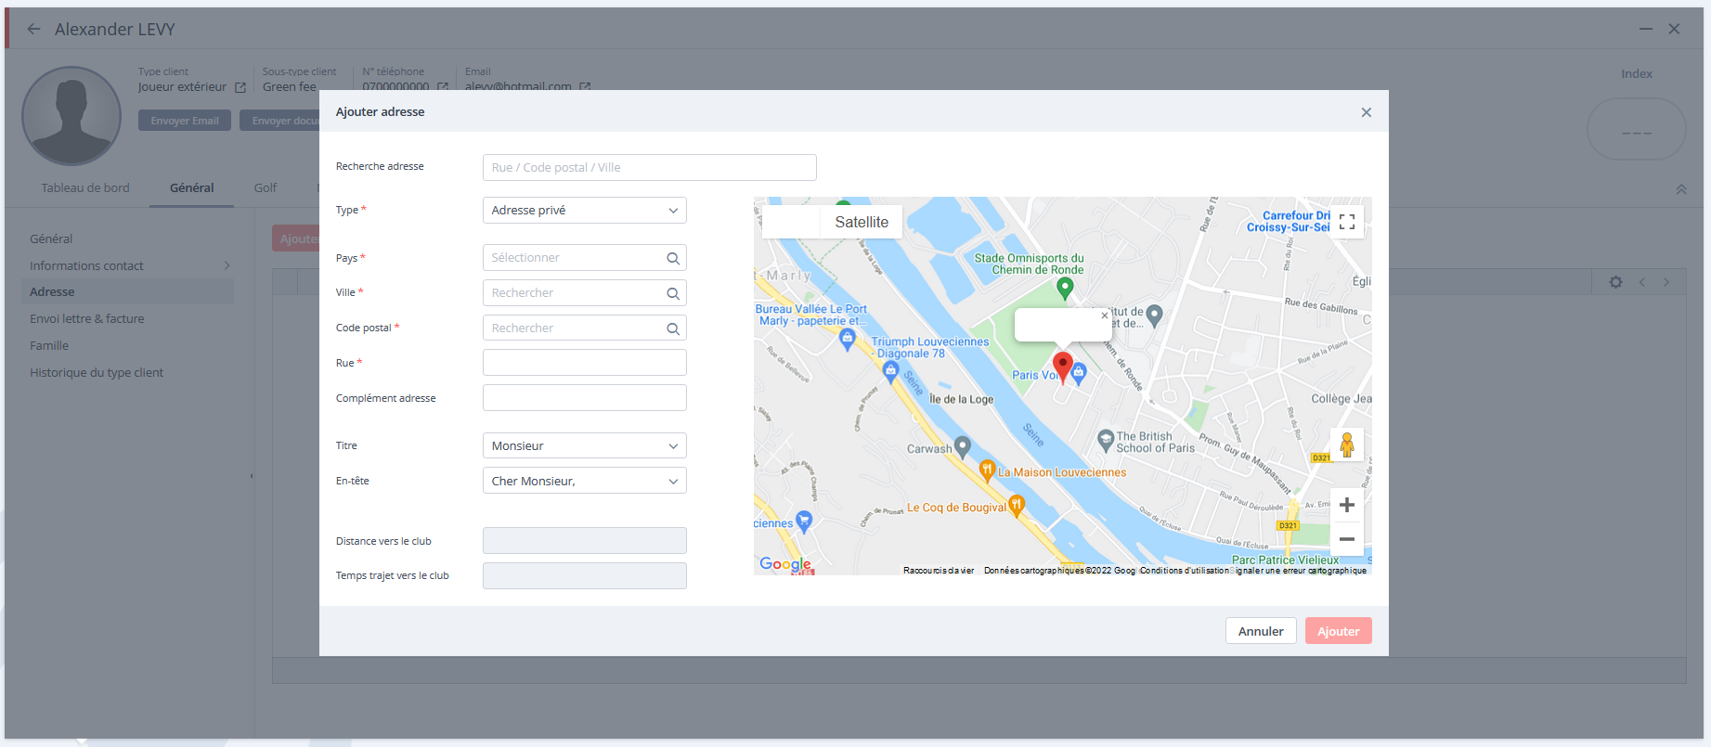Click the Envoyer Email button
This screenshot has height=747, width=1711.
(185, 121)
